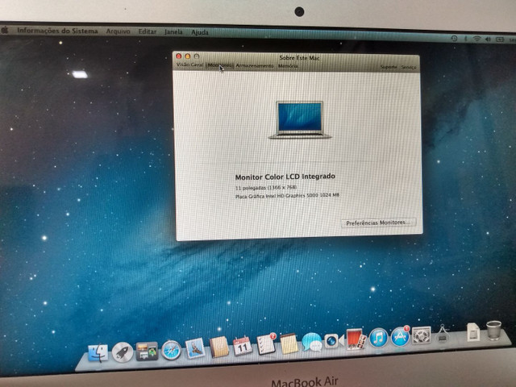Select the Monitores tab
The image size is (516, 387).
coord(220,65)
